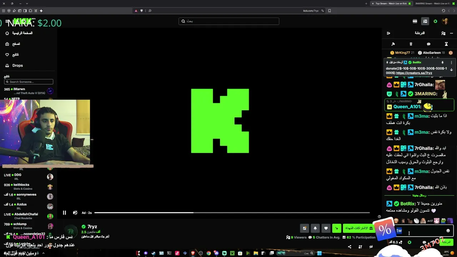The height and width of the screenshot is (257, 457).
Task: Open Drops in the sidebar
Action: (14, 66)
